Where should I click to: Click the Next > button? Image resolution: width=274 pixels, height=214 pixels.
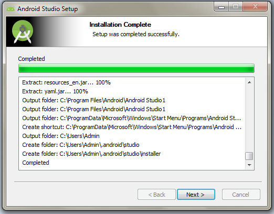(x=196, y=194)
